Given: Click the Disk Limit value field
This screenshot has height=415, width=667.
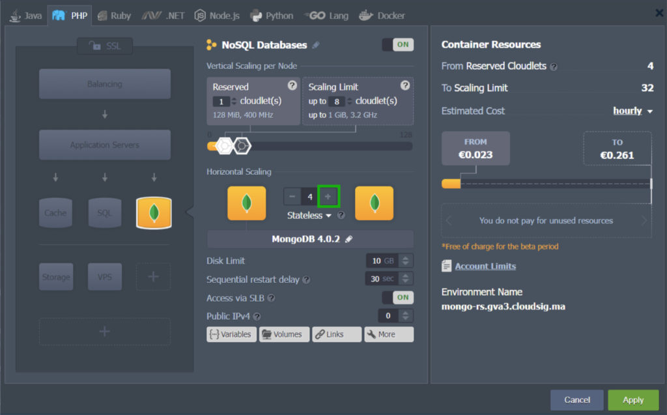Looking at the screenshot, I should click(x=383, y=261).
